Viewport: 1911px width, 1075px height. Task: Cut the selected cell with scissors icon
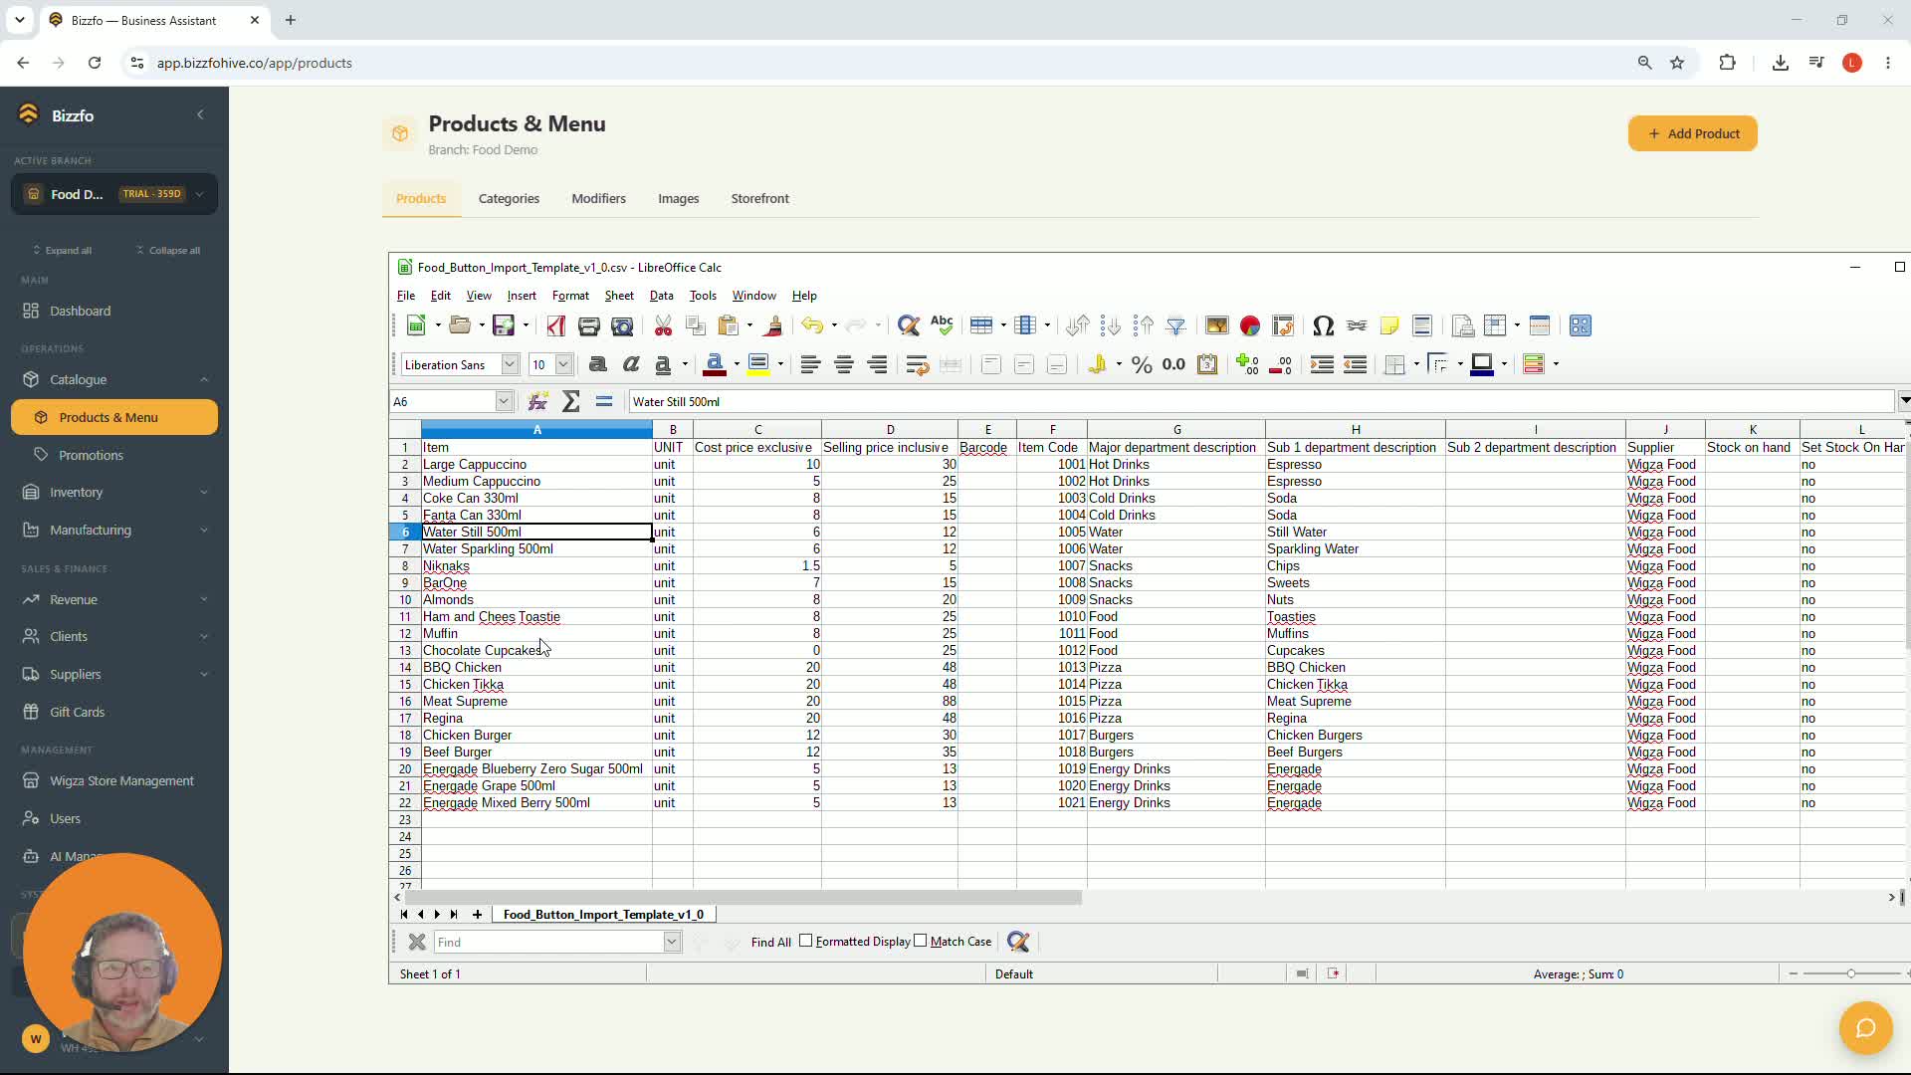pyautogui.click(x=663, y=325)
